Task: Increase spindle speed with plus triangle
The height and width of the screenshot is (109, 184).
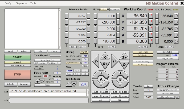Action: pyautogui.click(x=69, y=84)
